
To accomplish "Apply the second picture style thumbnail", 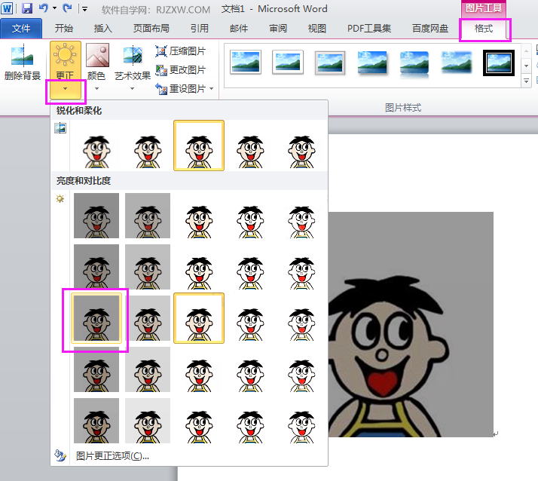I will [288, 62].
